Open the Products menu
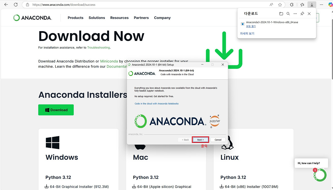Viewport: 333px width, 190px height. click(x=75, y=18)
